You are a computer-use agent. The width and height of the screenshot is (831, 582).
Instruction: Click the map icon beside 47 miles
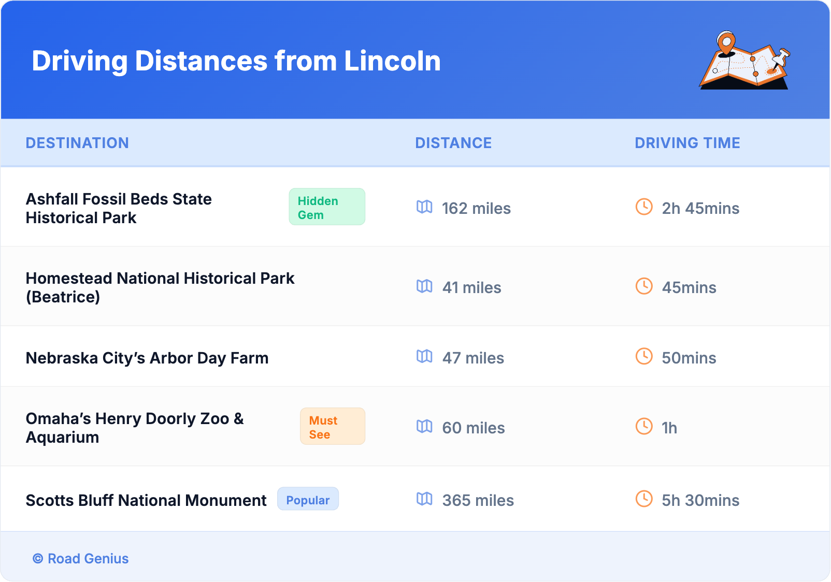coord(424,357)
